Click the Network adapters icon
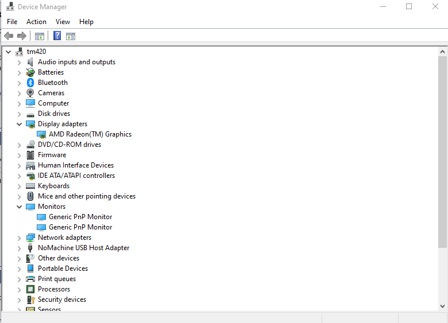Screen dimensions: 448x323 pos(30,238)
